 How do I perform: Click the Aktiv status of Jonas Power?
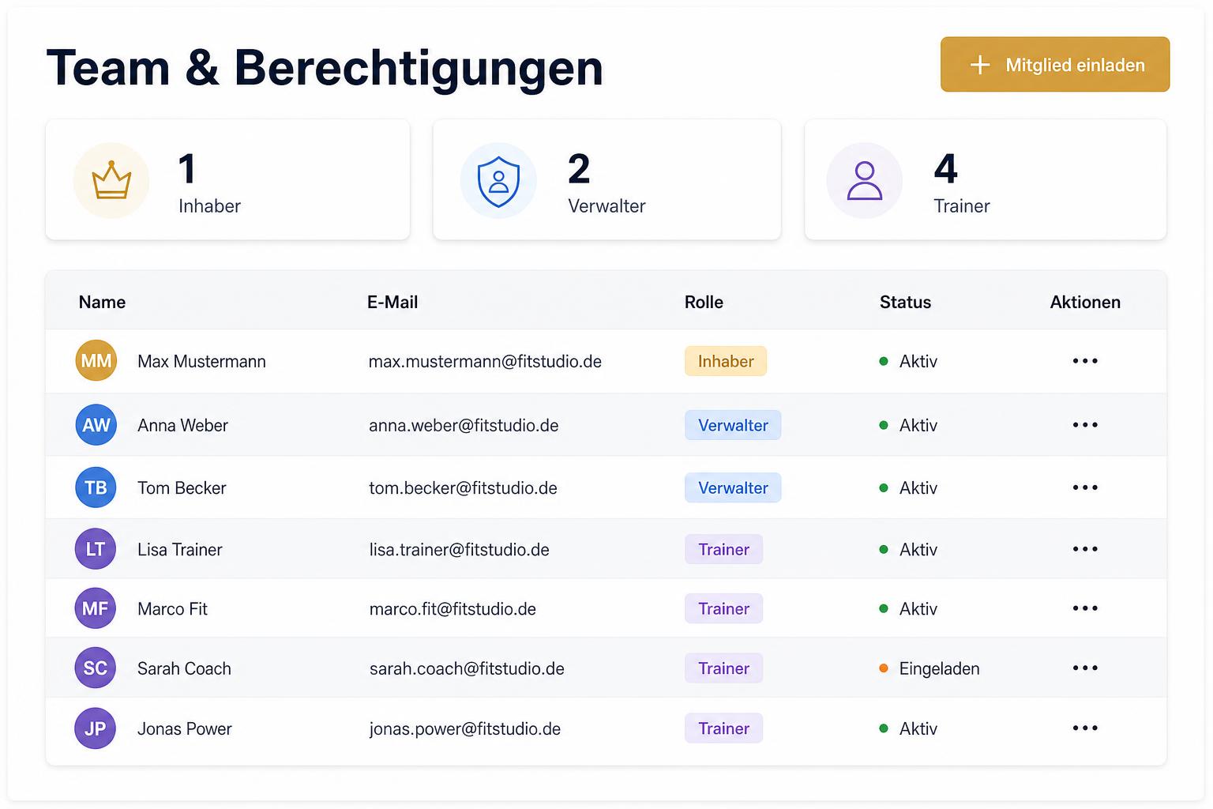908,728
